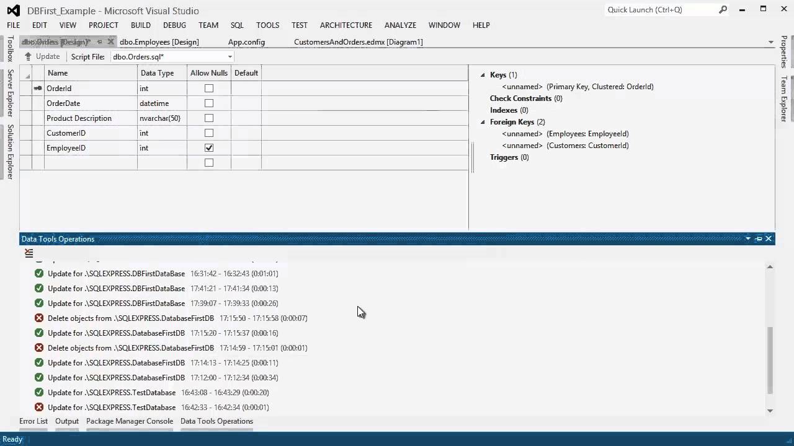Screen dimensions: 794x446
Task: Open the Output tab
Action: coord(67,421)
